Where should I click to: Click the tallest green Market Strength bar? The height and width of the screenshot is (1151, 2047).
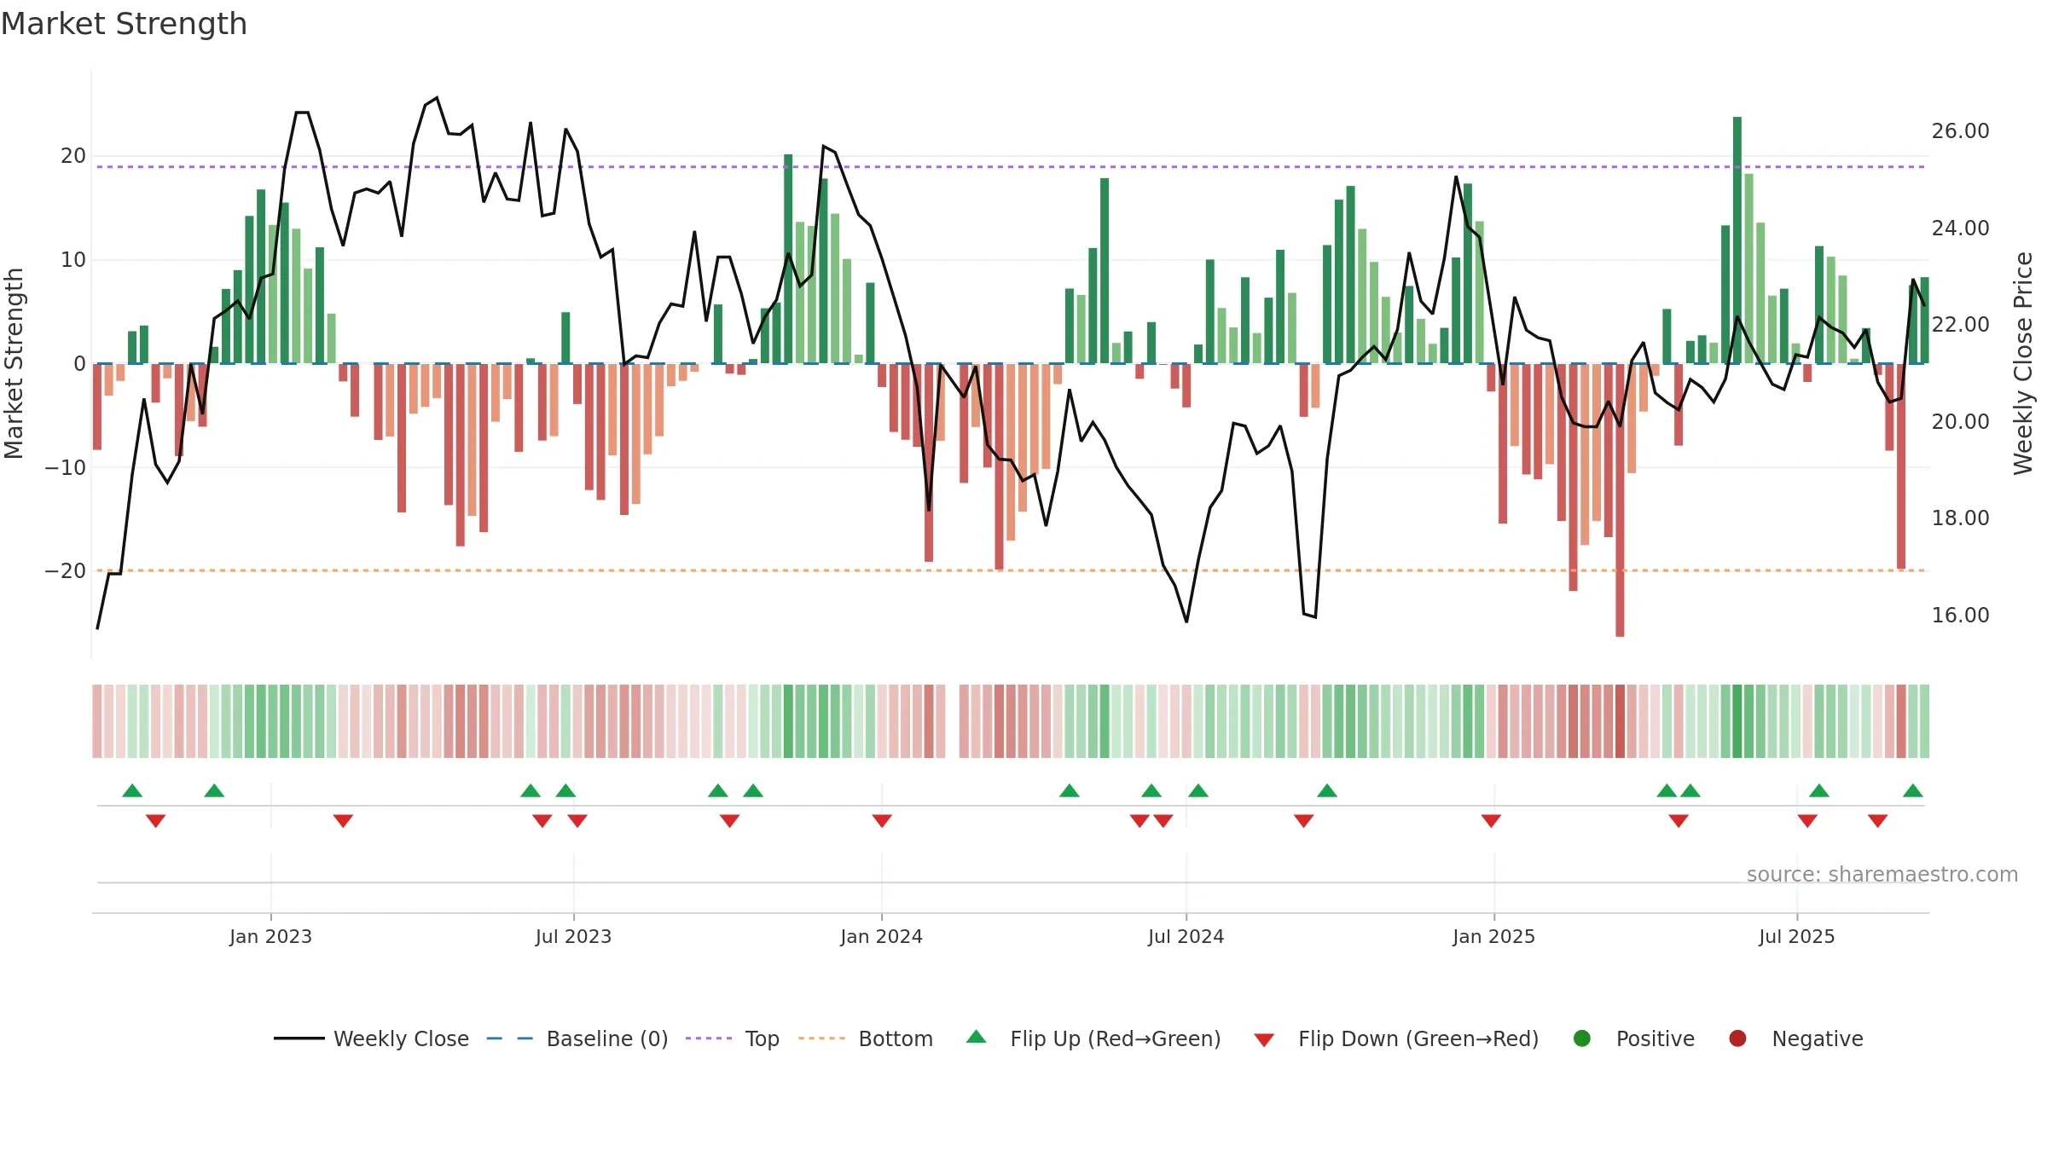pos(1737,240)
